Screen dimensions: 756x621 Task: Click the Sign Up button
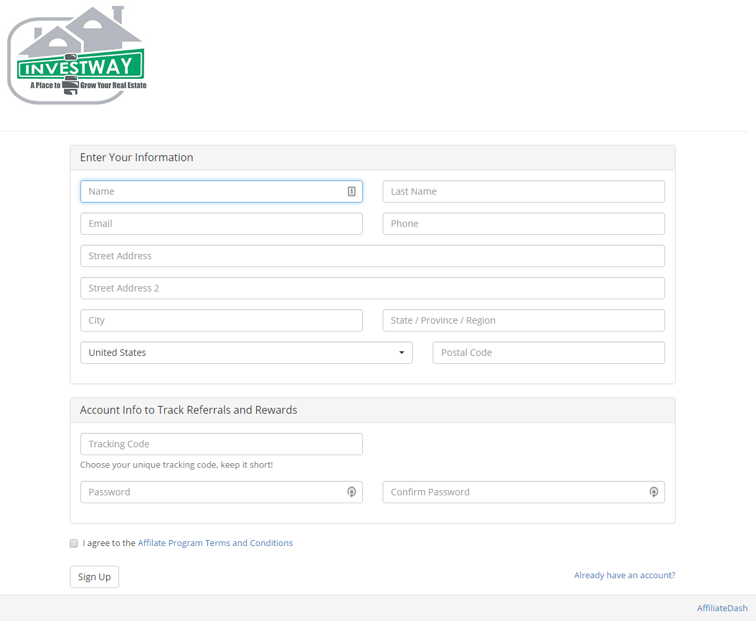tap(95, 577)
